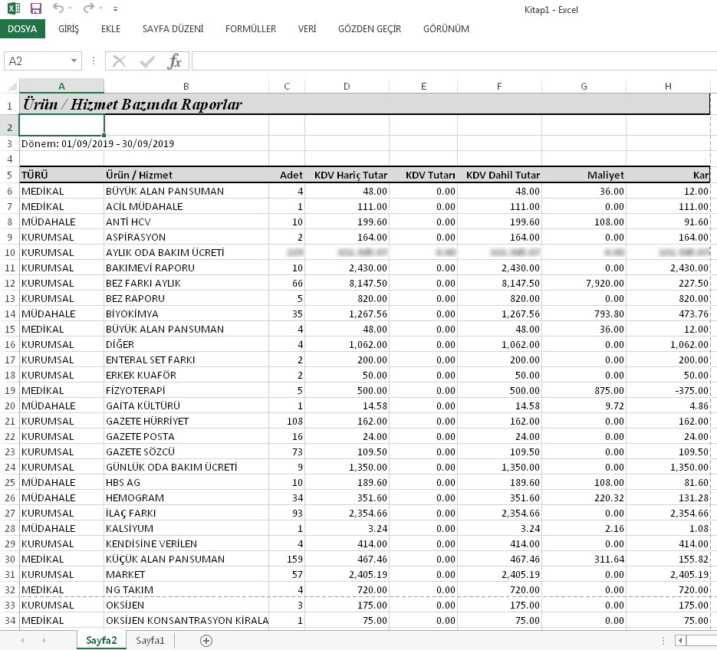Expand Customize Quick Access Toolbar menu

click(x=115, y=8)
